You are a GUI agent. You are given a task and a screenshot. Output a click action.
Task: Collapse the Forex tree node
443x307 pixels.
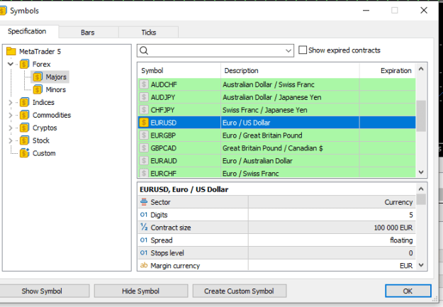point(11,65)
